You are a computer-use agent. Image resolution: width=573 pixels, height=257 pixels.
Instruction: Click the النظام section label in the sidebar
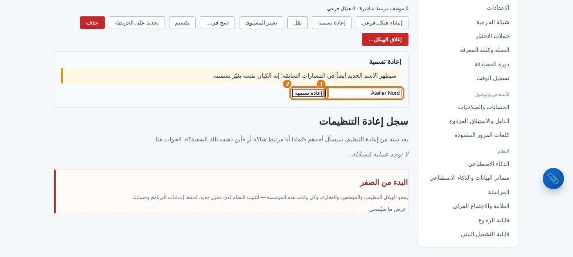coord(503,151)
